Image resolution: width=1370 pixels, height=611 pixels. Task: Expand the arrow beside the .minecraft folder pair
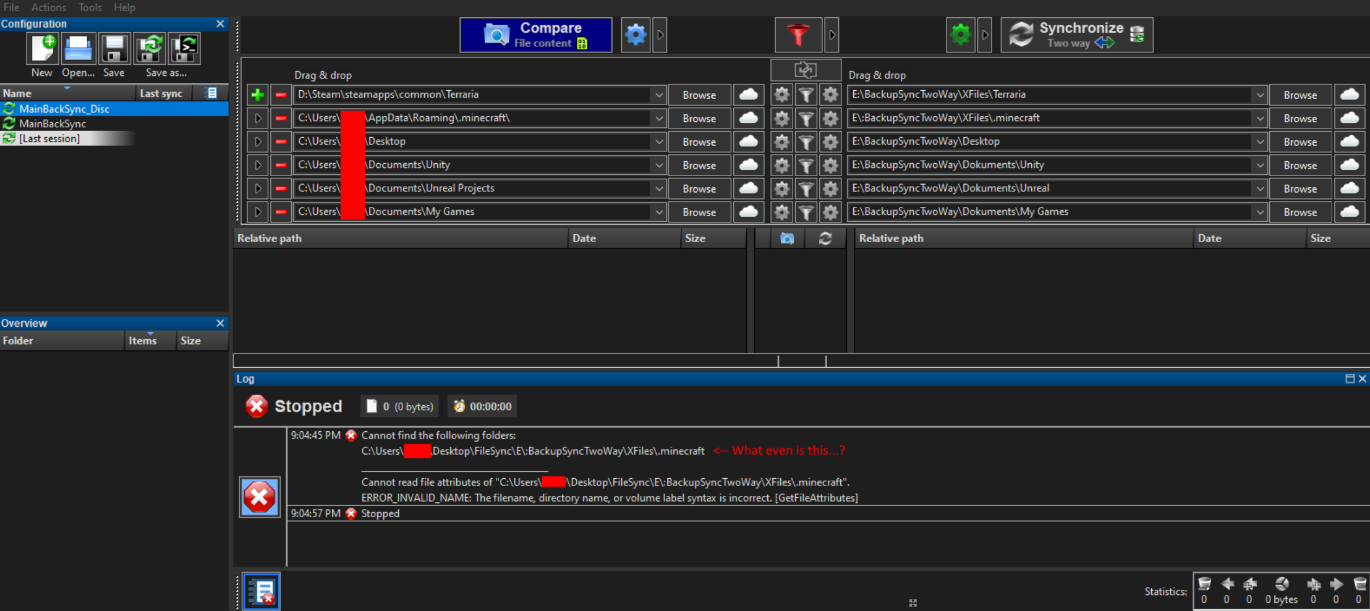pyautogui.click(x=258, y=118)
